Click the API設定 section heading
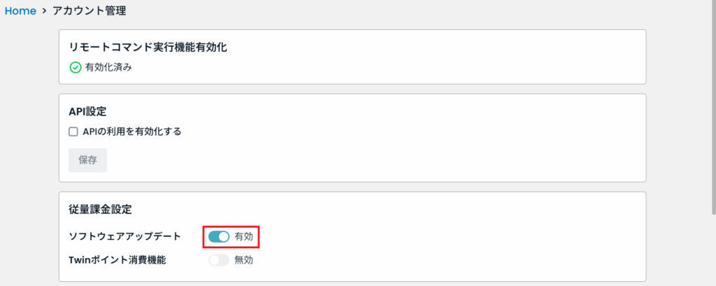 pos(87,111)
